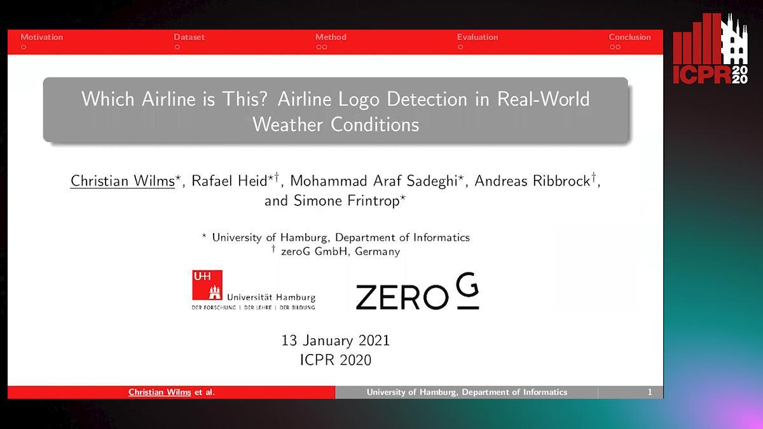Click author name Mohammad Araf Sadeghi
This screenshot has width=763, height=429.
[373, 181]
